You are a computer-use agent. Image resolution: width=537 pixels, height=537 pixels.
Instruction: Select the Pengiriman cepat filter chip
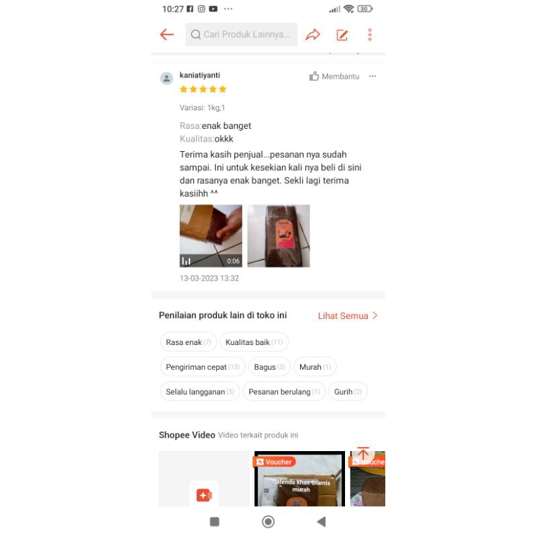tap(203, 367)
